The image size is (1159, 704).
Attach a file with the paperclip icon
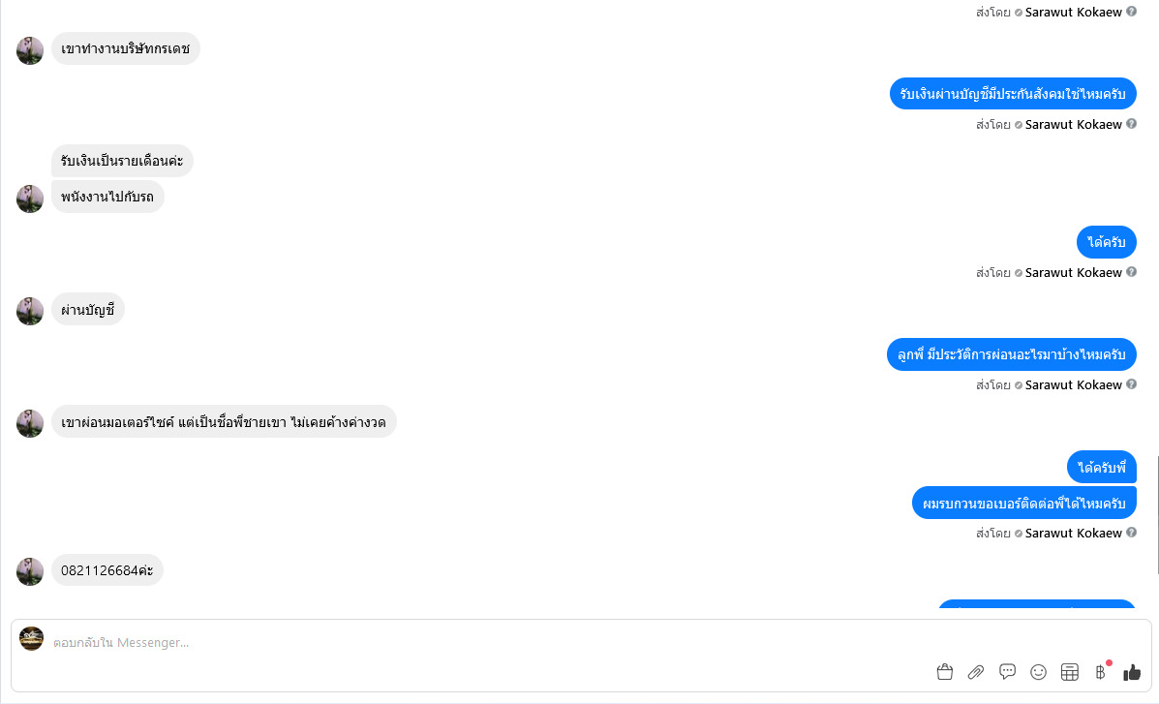click(x=976, y=672)
